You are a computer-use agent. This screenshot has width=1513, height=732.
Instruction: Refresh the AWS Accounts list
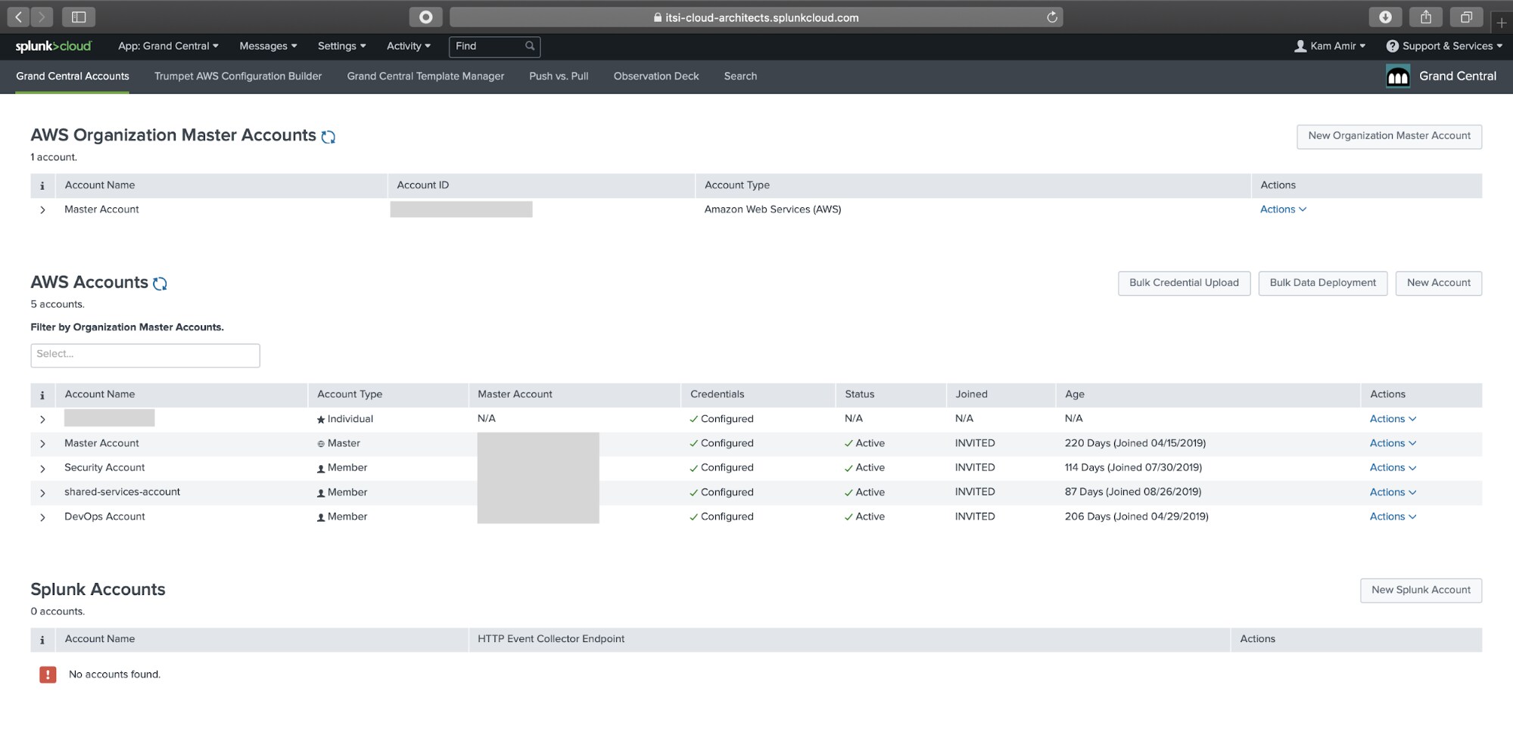[x=160, y=284]
